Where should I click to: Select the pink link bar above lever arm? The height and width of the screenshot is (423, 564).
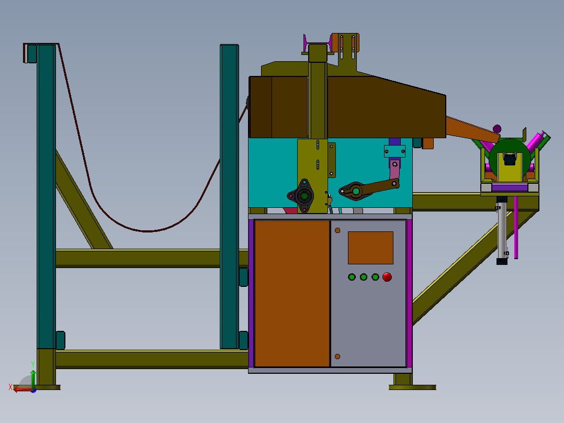[x=394, y=170]
